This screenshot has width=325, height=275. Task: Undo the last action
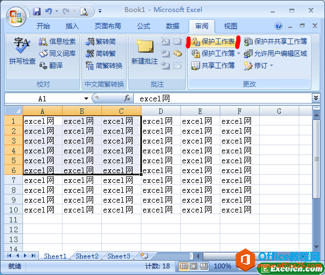(49, 11)
